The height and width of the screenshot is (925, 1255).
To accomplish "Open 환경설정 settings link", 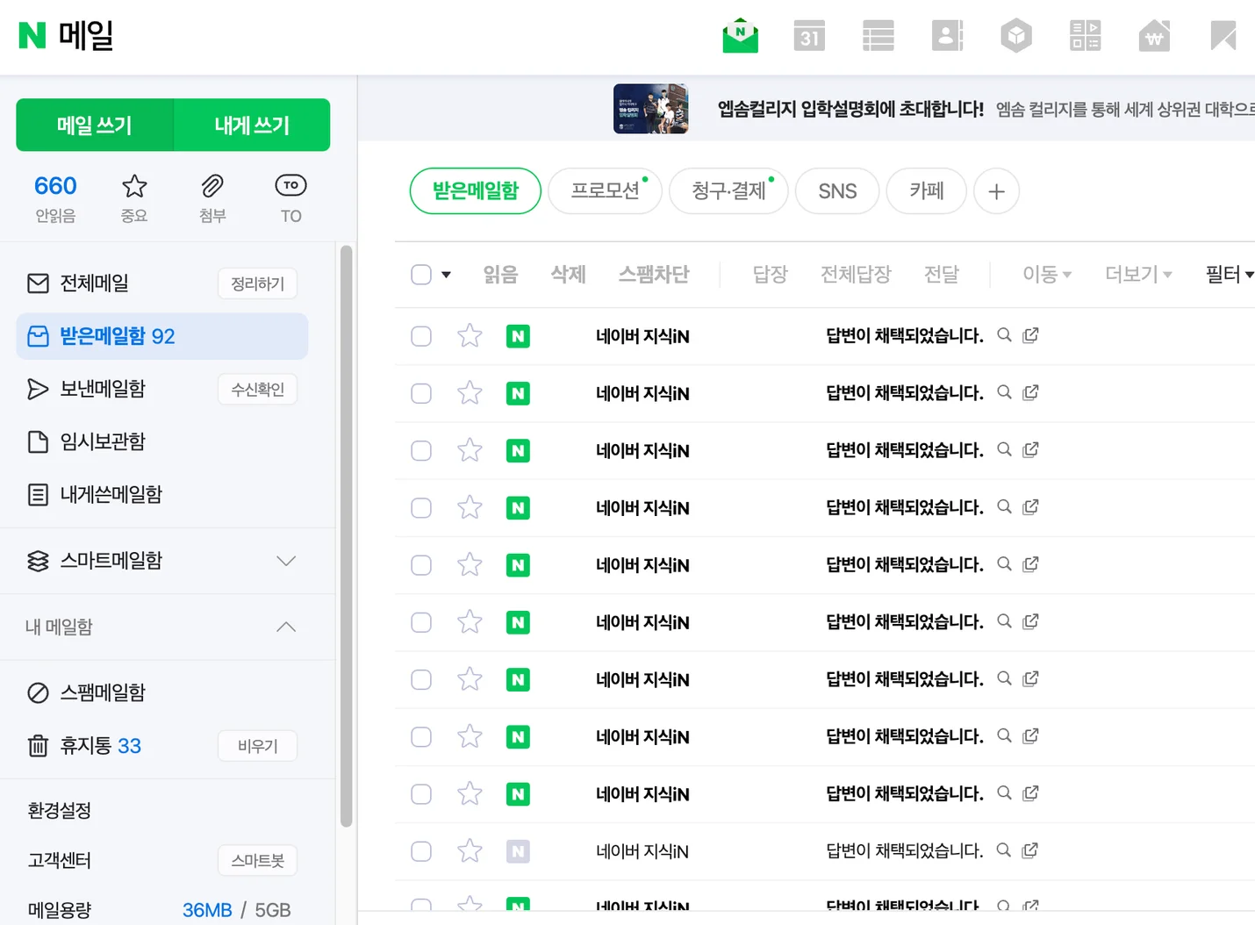I will point(60,810).
